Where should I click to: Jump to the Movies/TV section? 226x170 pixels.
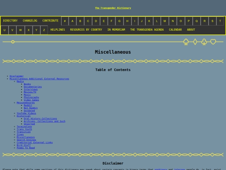pos(30,92)
